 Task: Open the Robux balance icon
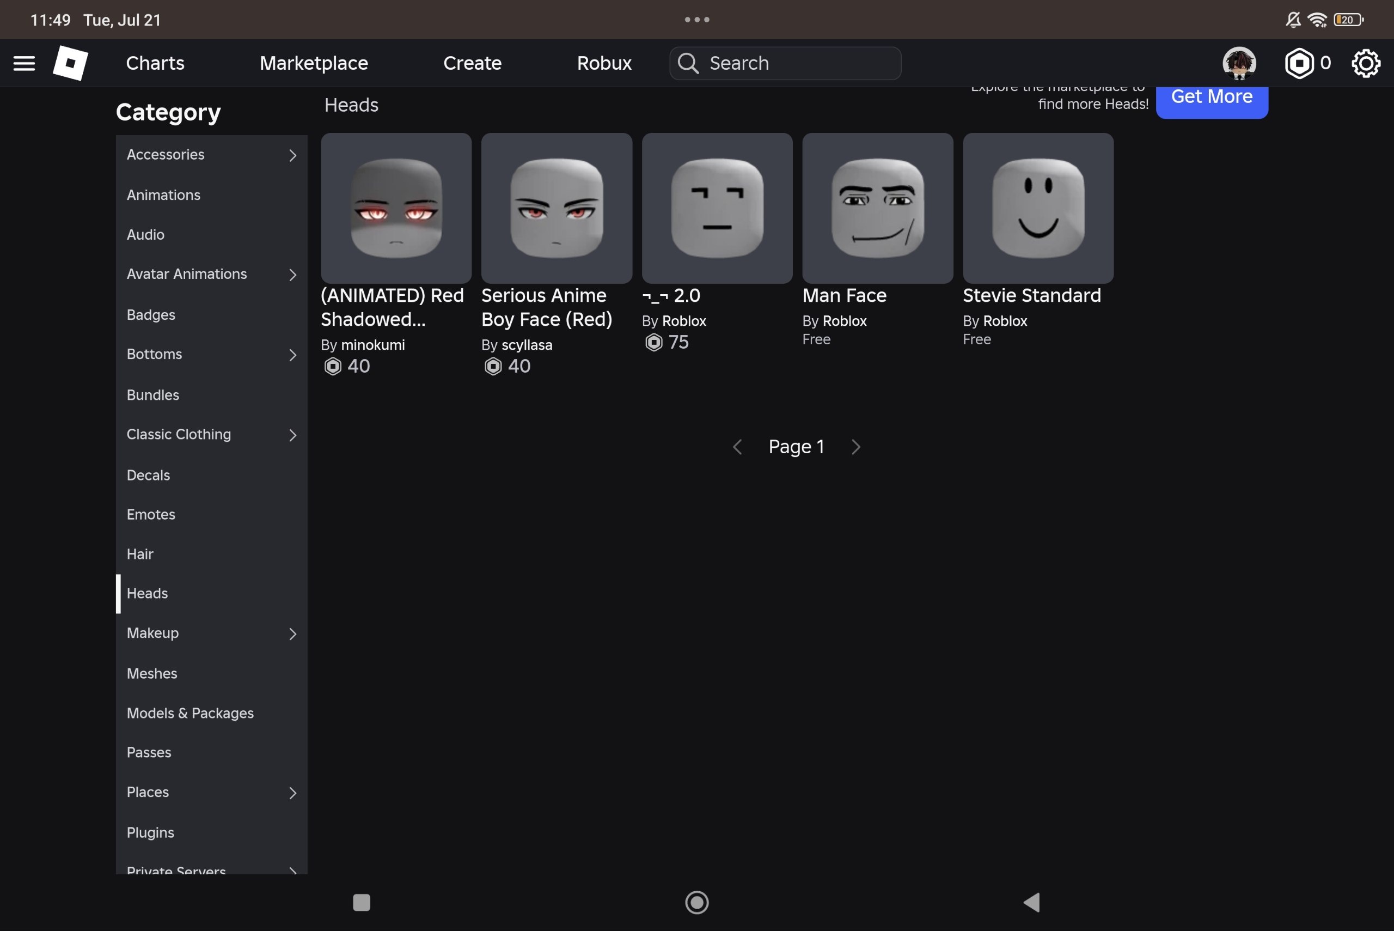[x=1299, y=63]
